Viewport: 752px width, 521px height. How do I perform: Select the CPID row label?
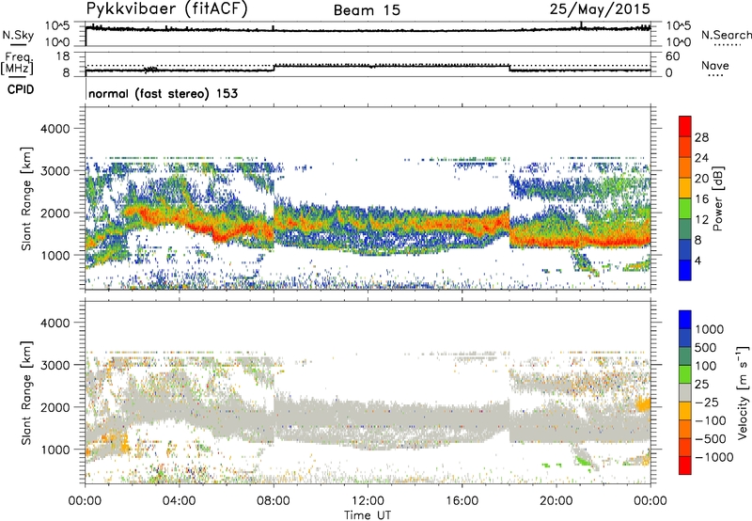(x=21, y=89)
